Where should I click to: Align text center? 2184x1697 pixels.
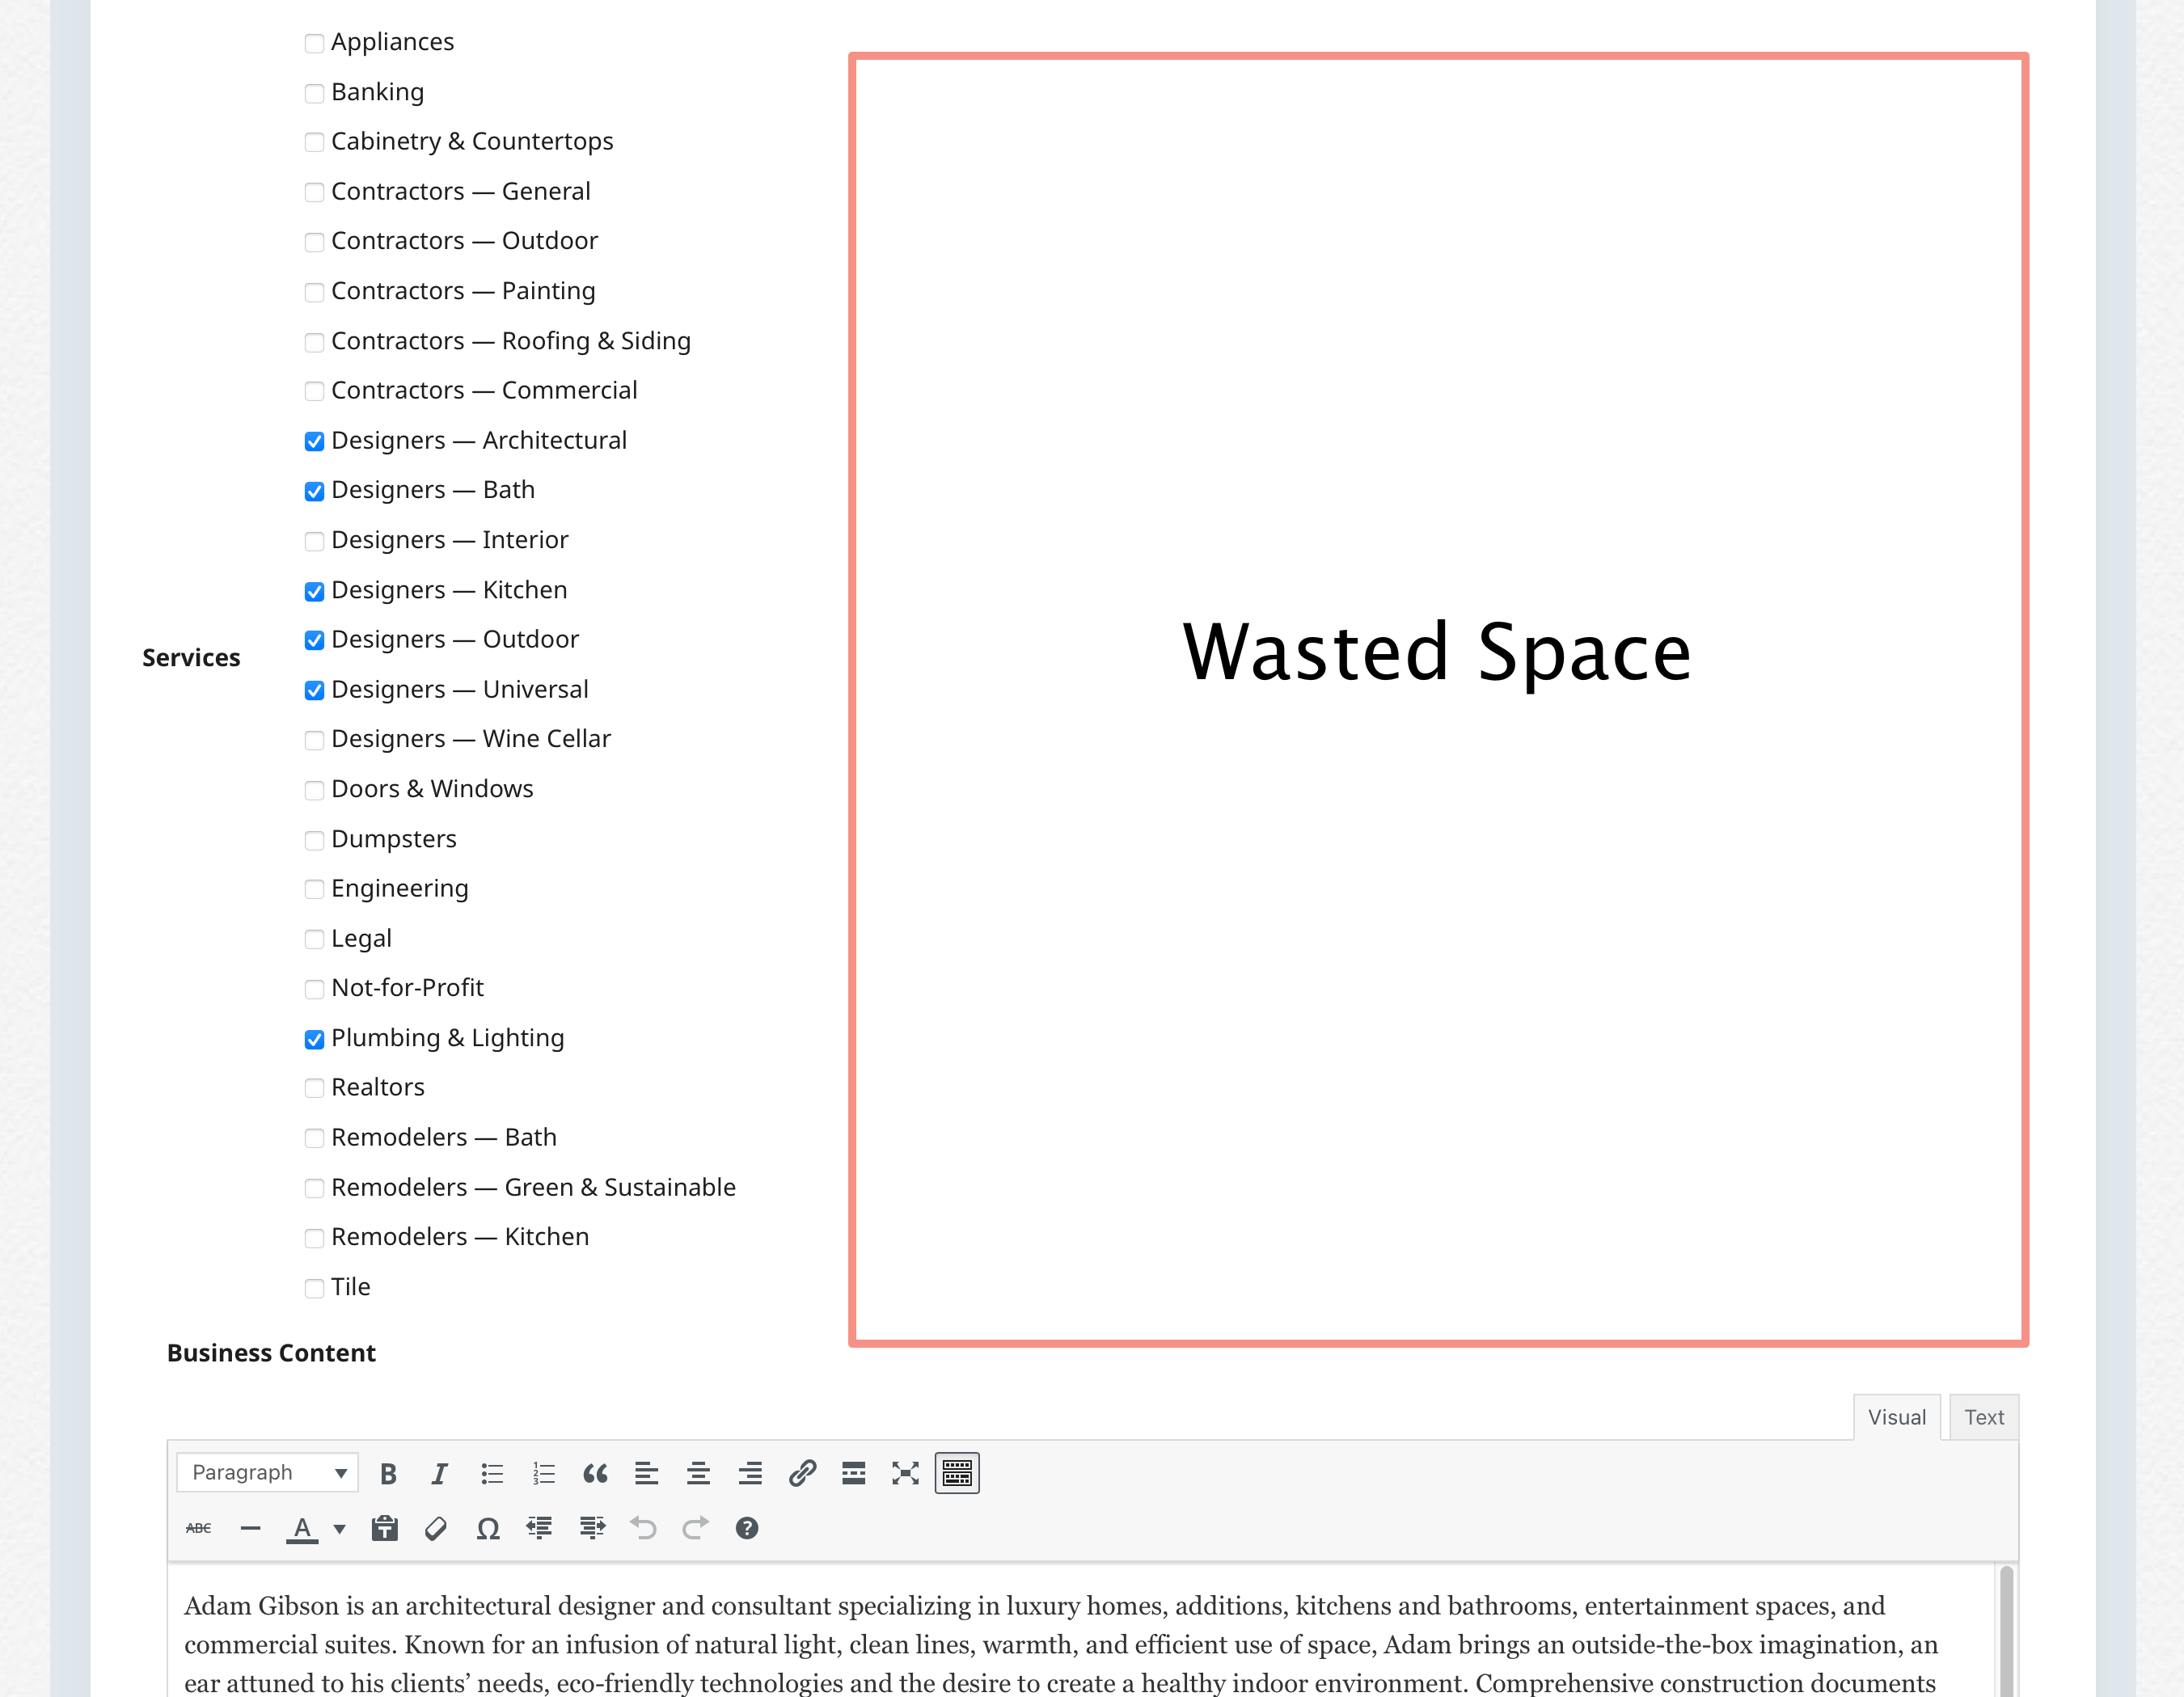698,1473
